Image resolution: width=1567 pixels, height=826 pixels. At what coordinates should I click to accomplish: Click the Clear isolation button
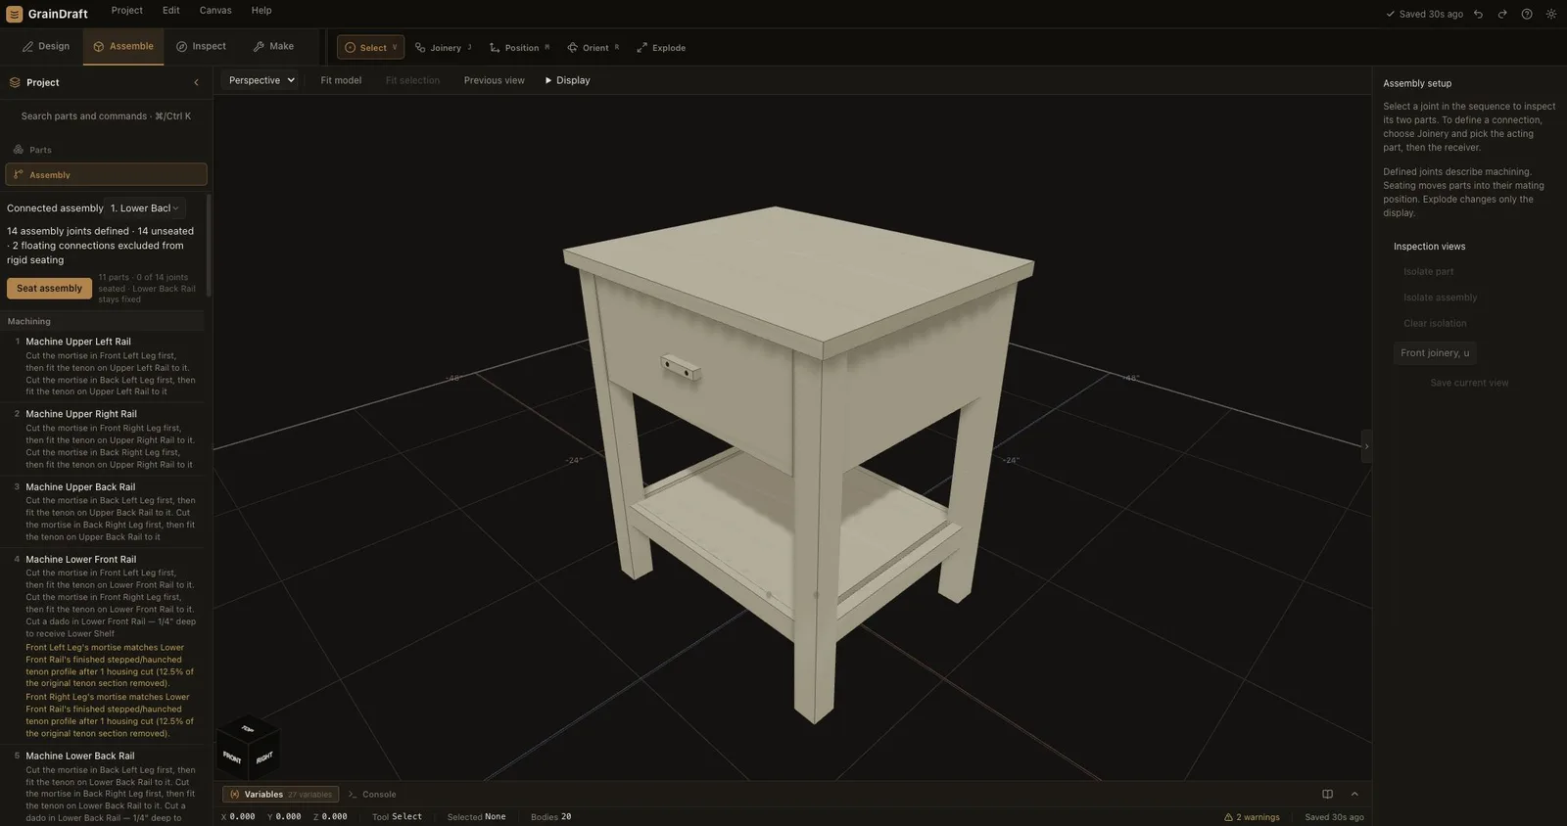(x=1435, y=323)
